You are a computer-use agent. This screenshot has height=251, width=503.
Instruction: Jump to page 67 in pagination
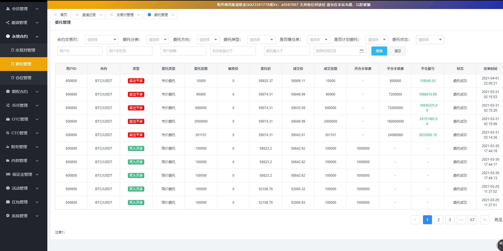tap(472, 220)
